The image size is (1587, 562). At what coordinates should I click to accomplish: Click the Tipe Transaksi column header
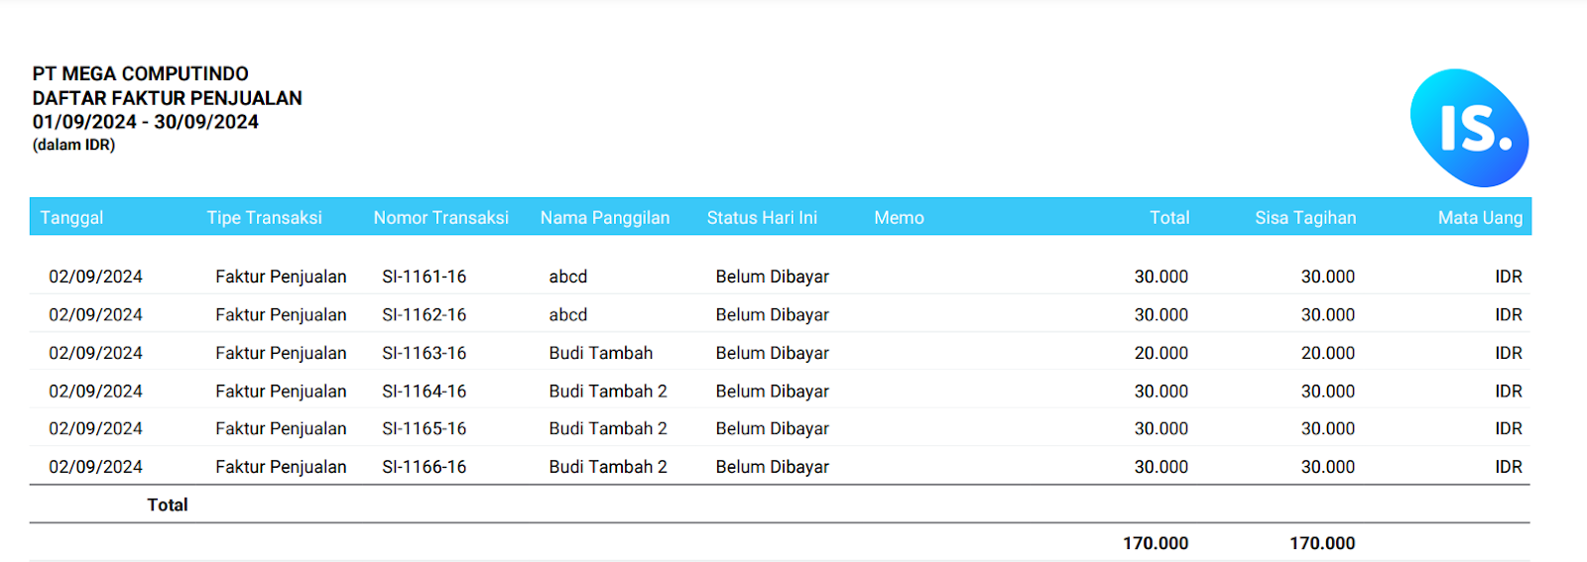point(264,218)
